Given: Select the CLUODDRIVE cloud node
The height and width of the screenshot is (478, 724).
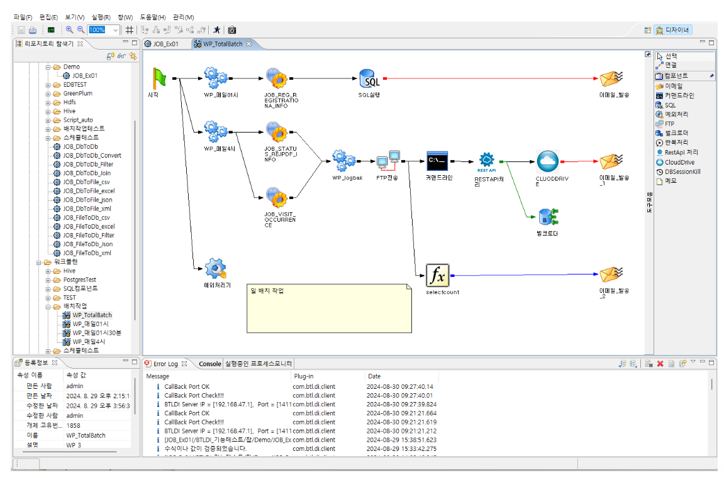Looking at the screenshot, I should pos(548,161).
